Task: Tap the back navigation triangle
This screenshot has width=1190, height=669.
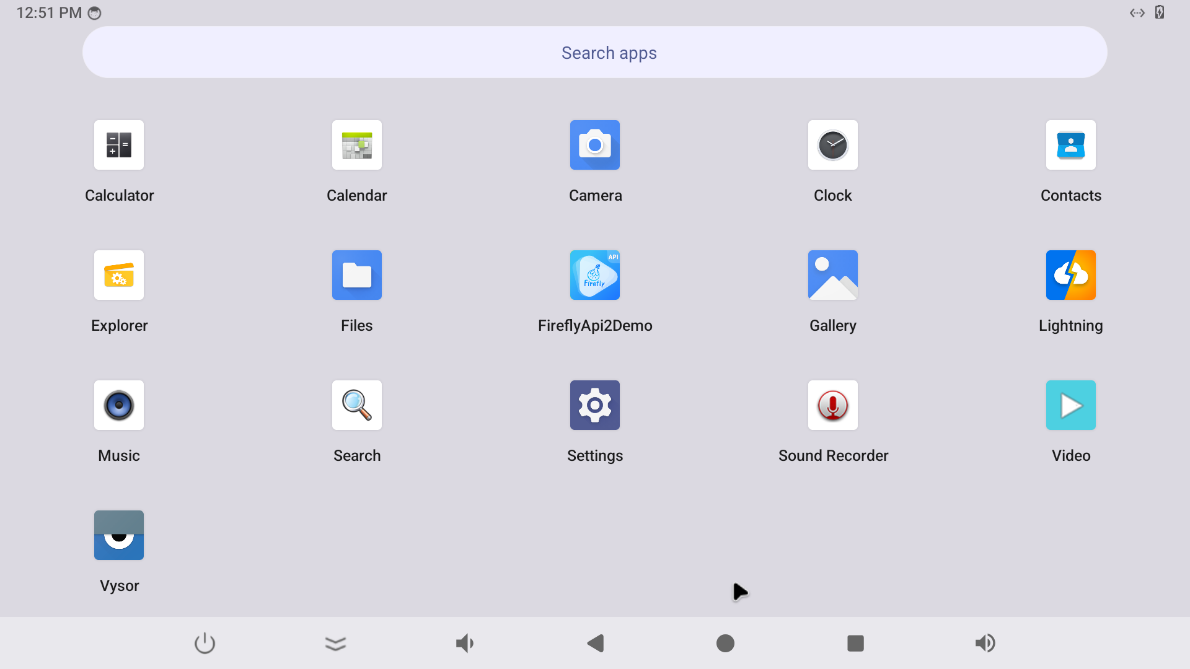Action: (x=596, y=644)
